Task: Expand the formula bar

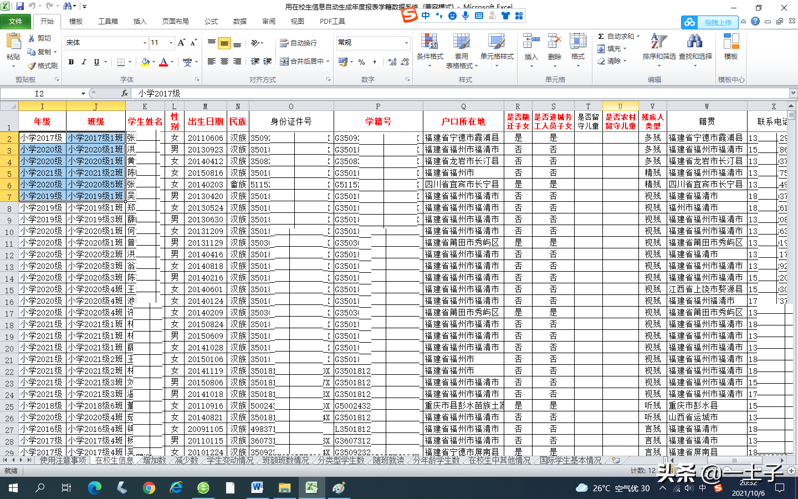Action: pyautogui.click(x=793, y=93)
